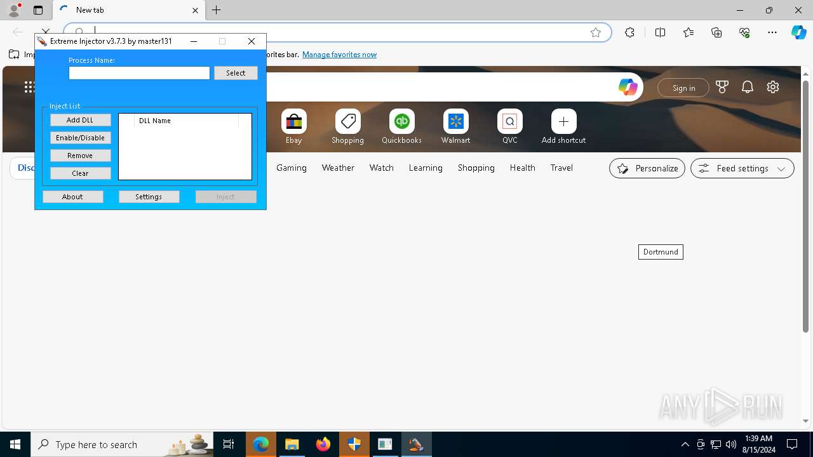Expand the Feed settings dropdown
Screen dimensions: 813x457
coord(742,168)
